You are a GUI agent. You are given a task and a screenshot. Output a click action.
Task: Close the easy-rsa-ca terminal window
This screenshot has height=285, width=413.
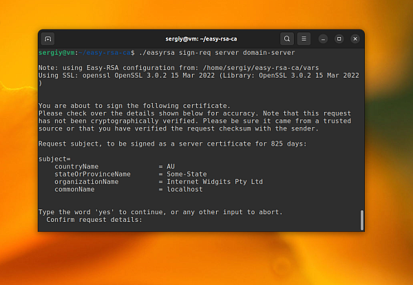(353, 38)
